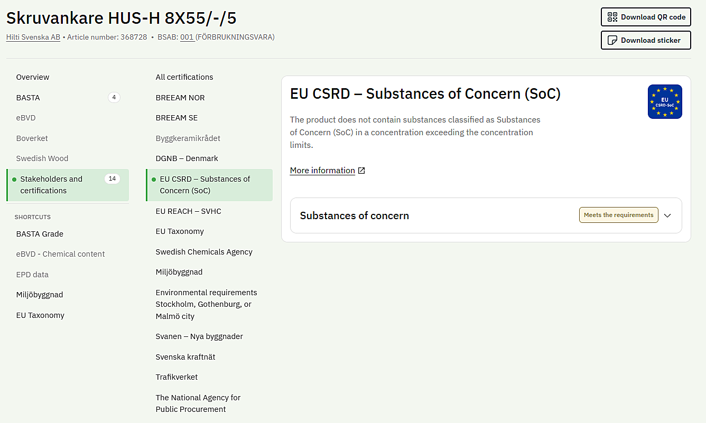Screen dimensions: 706x423
Task: Click the external link icon beside More information
Action: 361,171
